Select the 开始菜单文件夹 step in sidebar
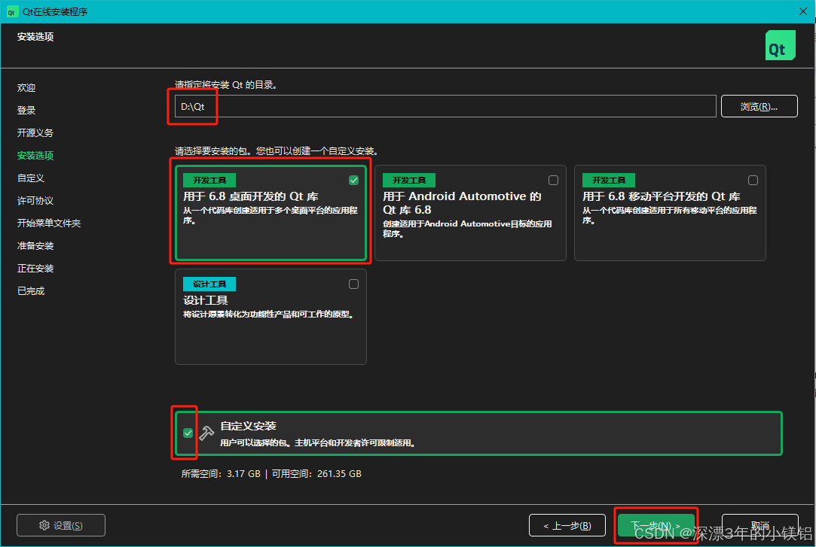 click(49, 223)
